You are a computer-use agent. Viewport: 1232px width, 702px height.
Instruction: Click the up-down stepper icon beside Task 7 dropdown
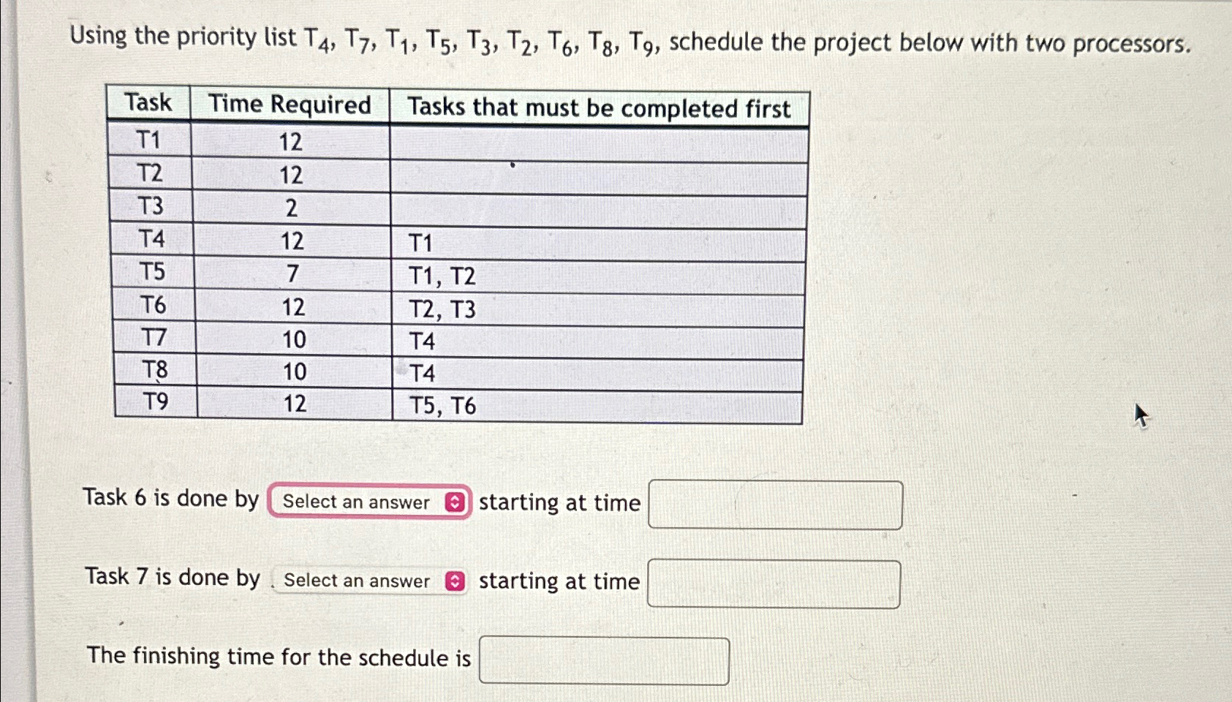[x=455, y=581]
